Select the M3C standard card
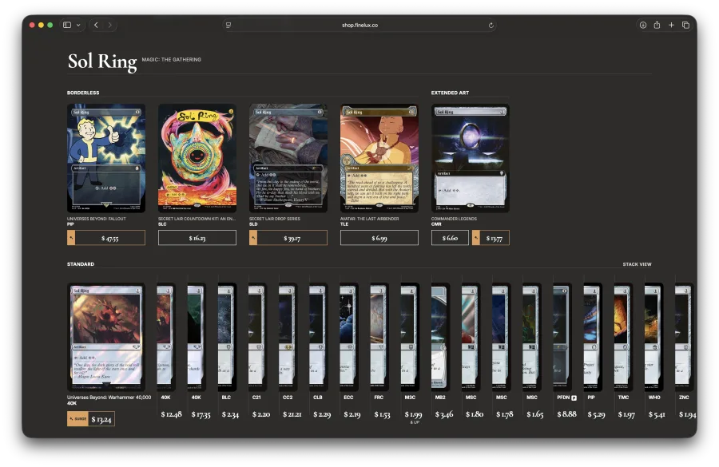This screenshot has width=719, height=467. [x=410, y=336]
